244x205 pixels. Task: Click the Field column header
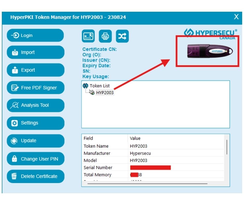105,138
